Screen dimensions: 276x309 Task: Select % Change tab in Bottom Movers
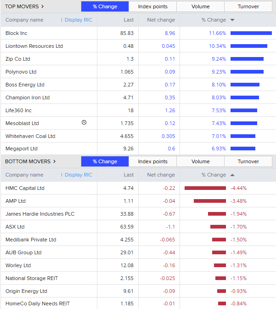point(105,161)
